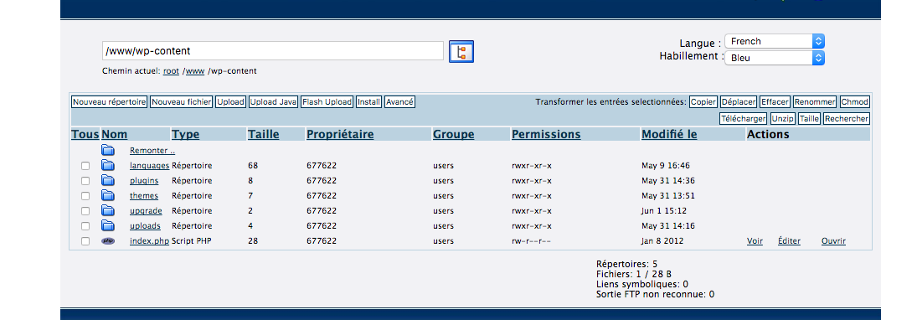Open the Habillement dropdown showing Bleu
Screen dimensions: 917x320
pos(775,58)
